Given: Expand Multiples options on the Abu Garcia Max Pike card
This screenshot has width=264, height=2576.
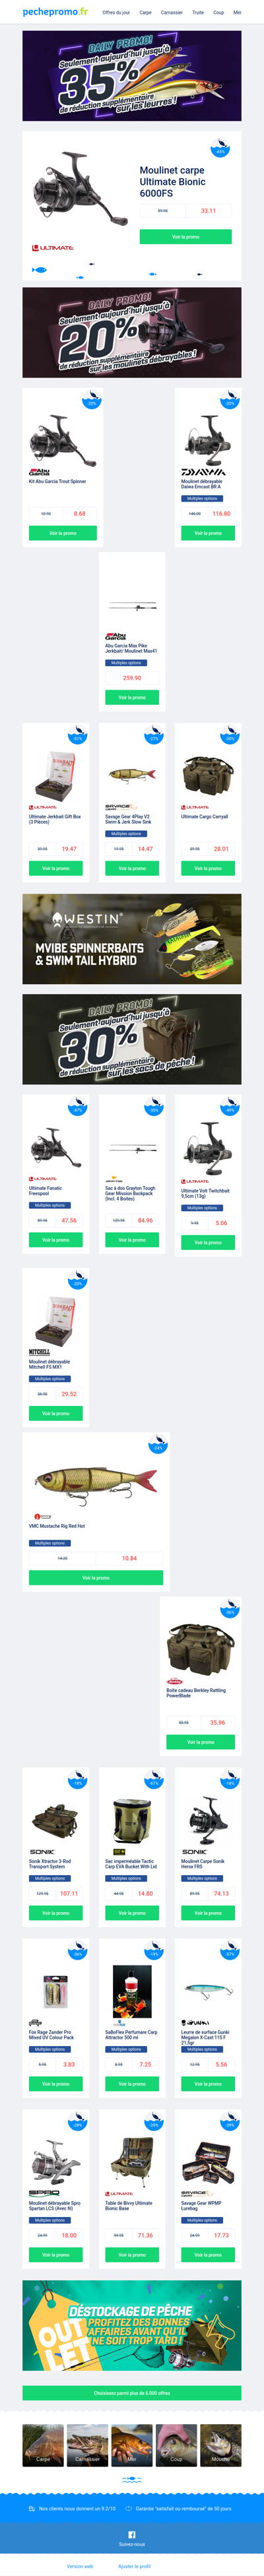Looking at the screenshot, I should tap(126, 662).
